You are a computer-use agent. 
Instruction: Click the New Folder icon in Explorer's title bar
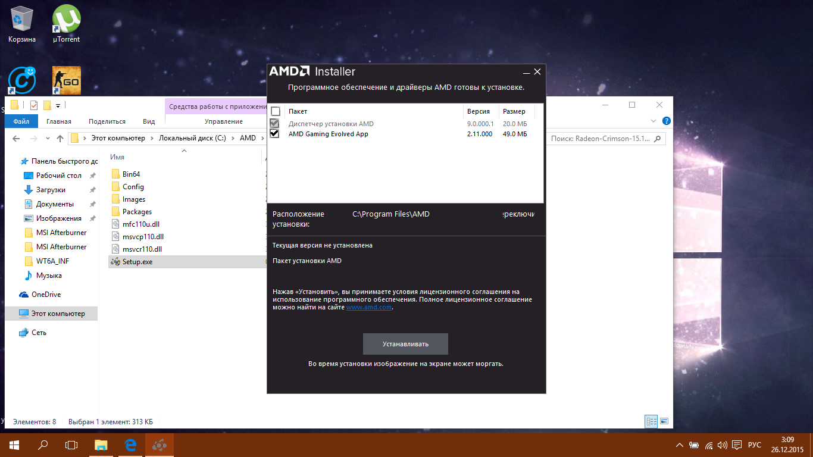click(47, 105)
